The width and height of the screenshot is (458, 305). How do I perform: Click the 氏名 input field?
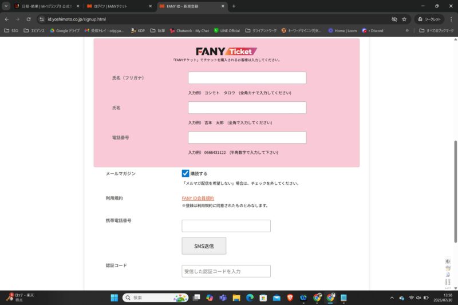click(x=247, y=108)
